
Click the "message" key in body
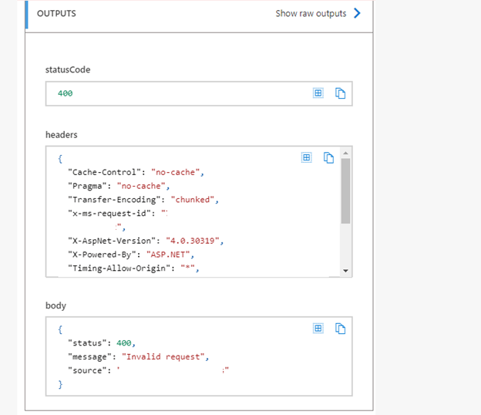pos(89,356)
